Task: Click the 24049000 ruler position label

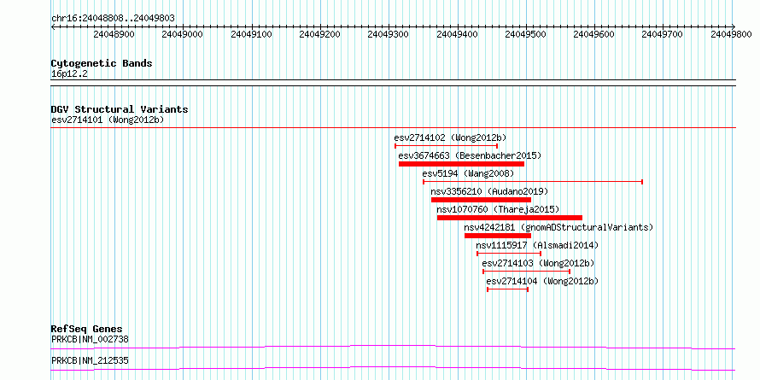Action: [x=182, y=34]
